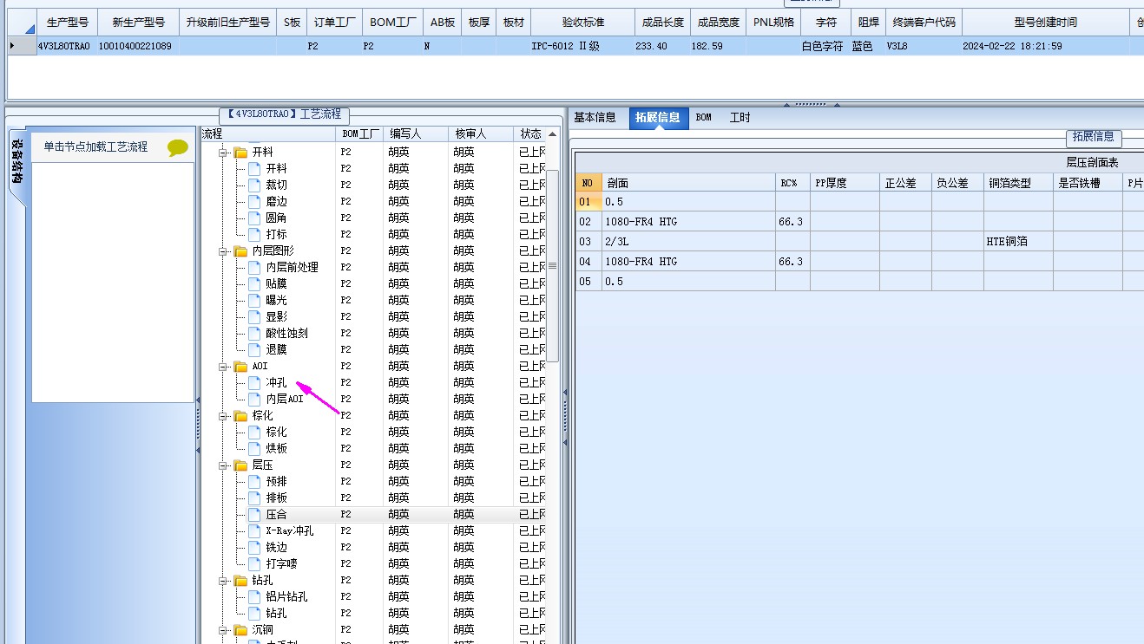Open the 工时 tab
The width and height of the screenshot is (1144, 644).
740,118
